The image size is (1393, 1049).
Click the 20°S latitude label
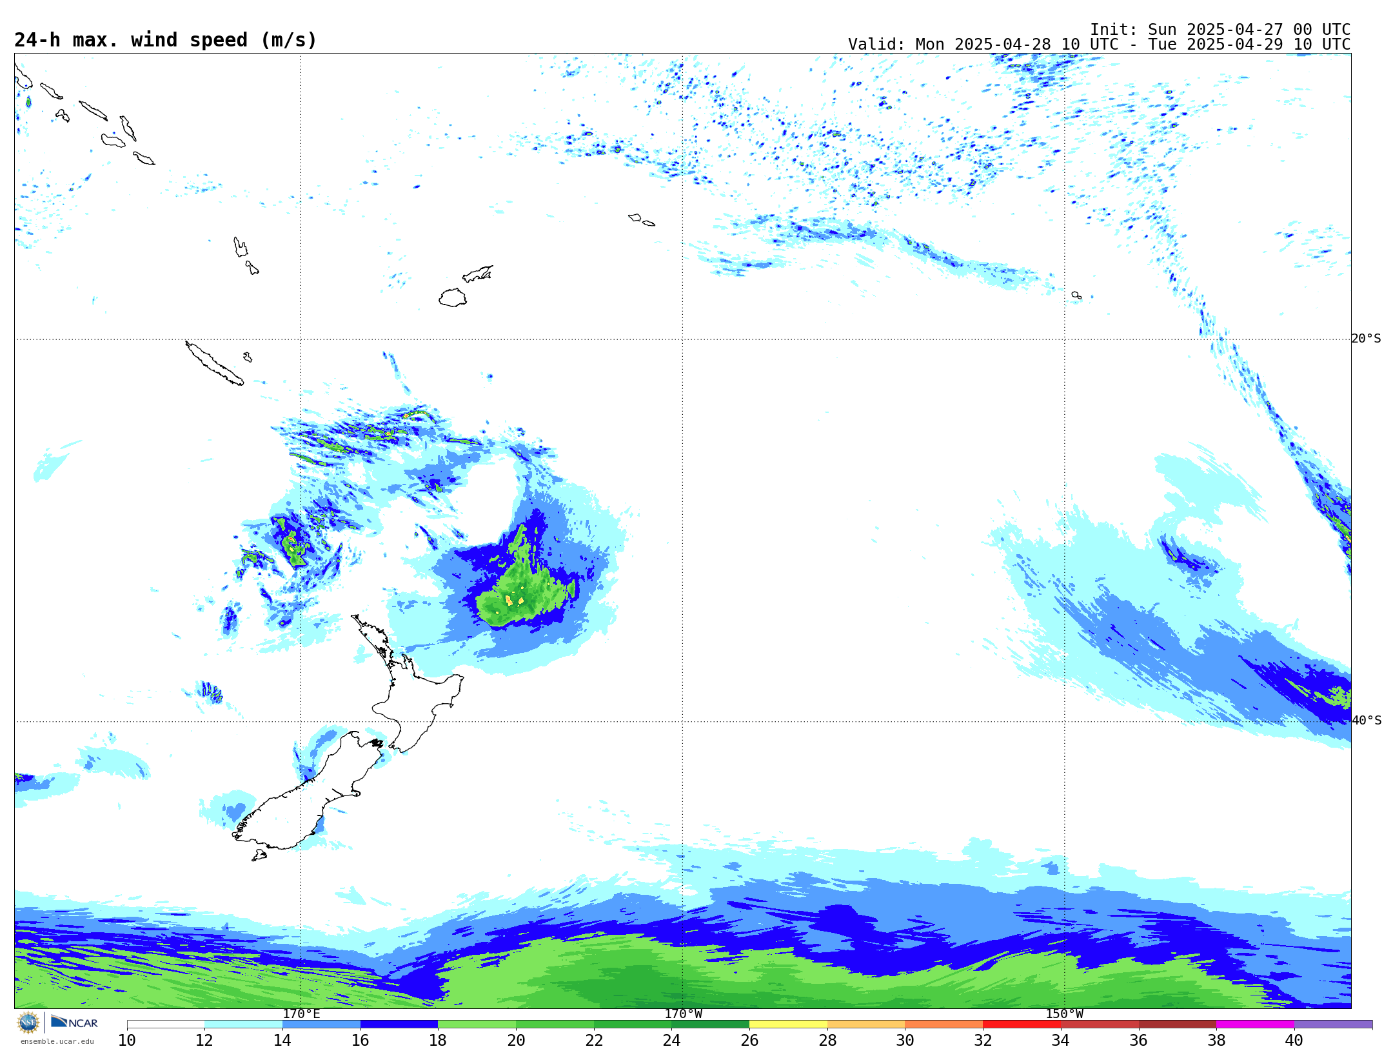[1366, 339]
